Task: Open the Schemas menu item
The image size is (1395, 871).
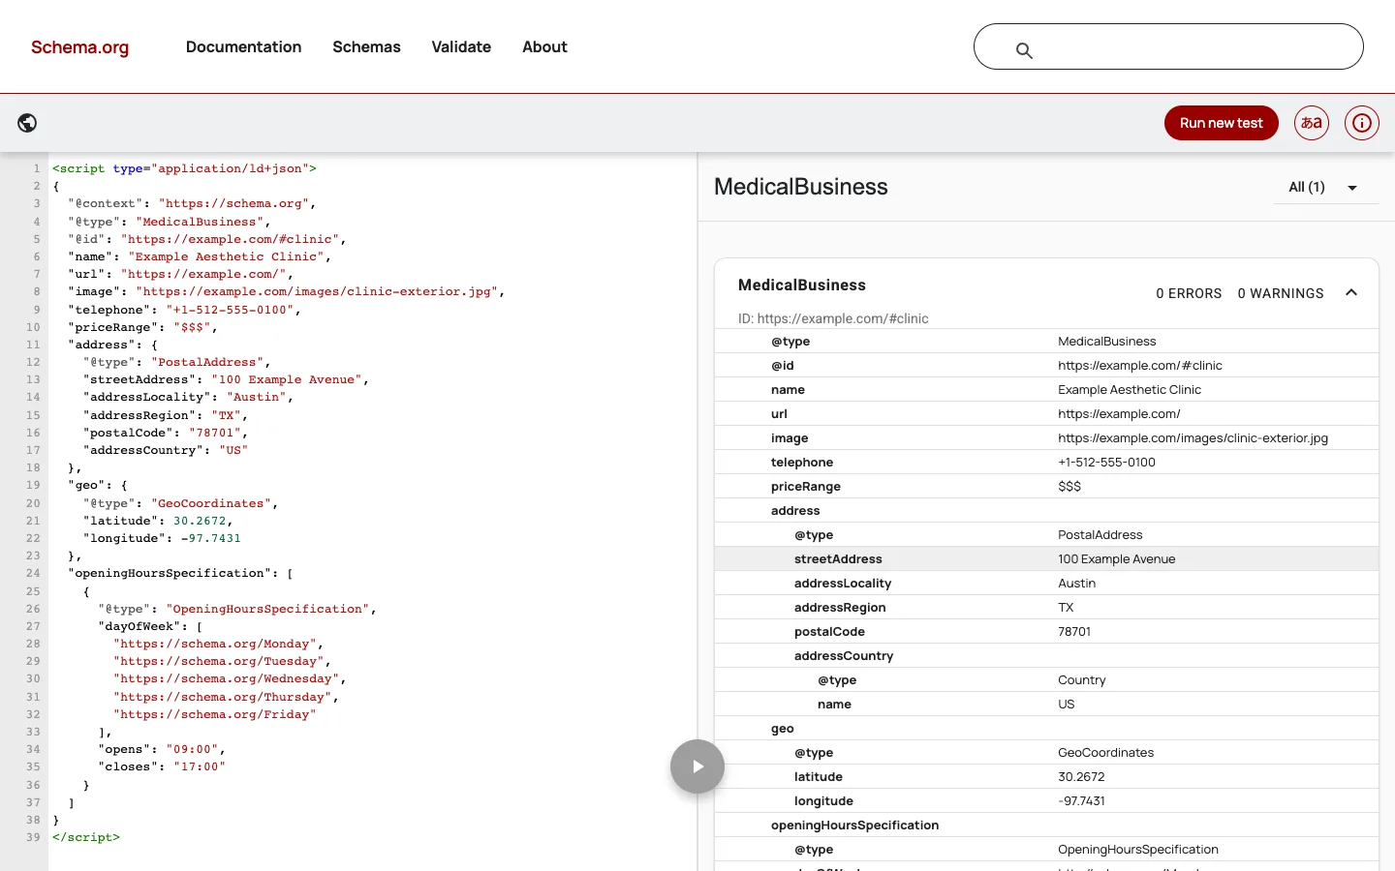Action: tap(366, 46)
